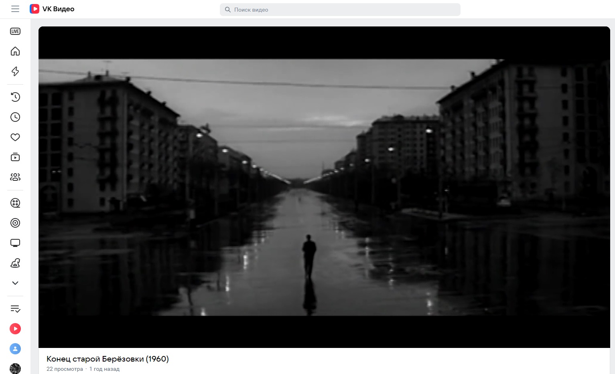
Task: Open my videos play-box icon
Action: 15,157
